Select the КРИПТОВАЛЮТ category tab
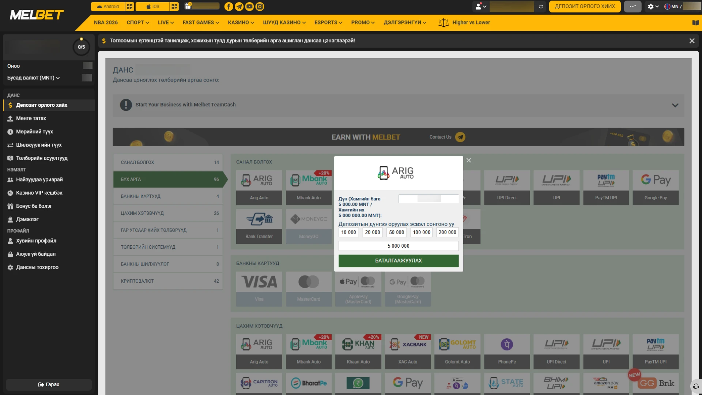Viewport: 702px width, 395px height. (168, 281)
